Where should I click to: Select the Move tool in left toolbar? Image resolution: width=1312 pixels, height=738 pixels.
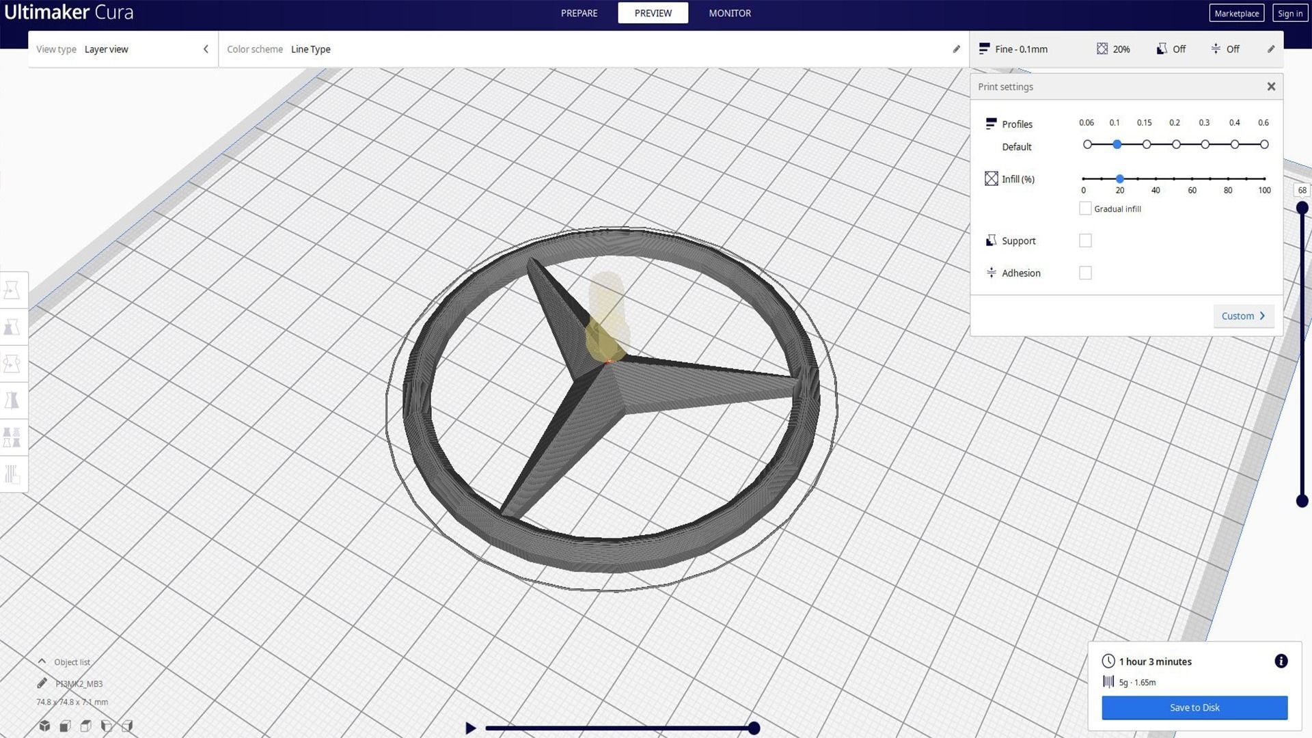point(12,290)
